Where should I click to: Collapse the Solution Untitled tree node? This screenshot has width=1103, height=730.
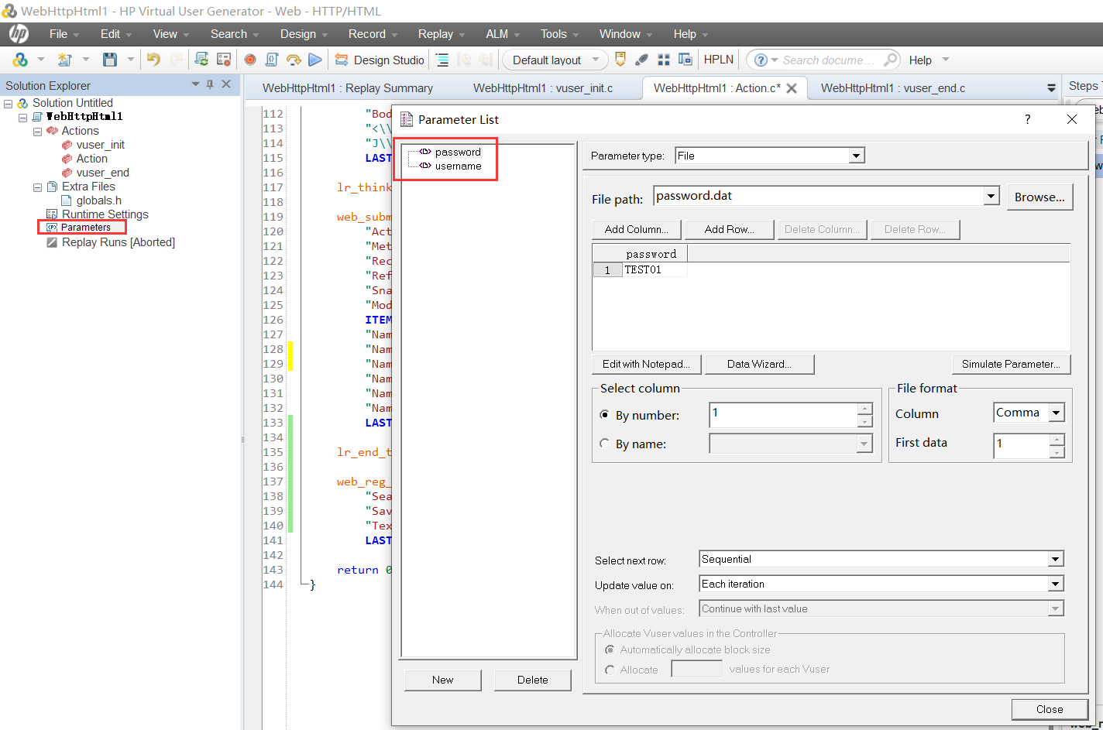[9, 103]
